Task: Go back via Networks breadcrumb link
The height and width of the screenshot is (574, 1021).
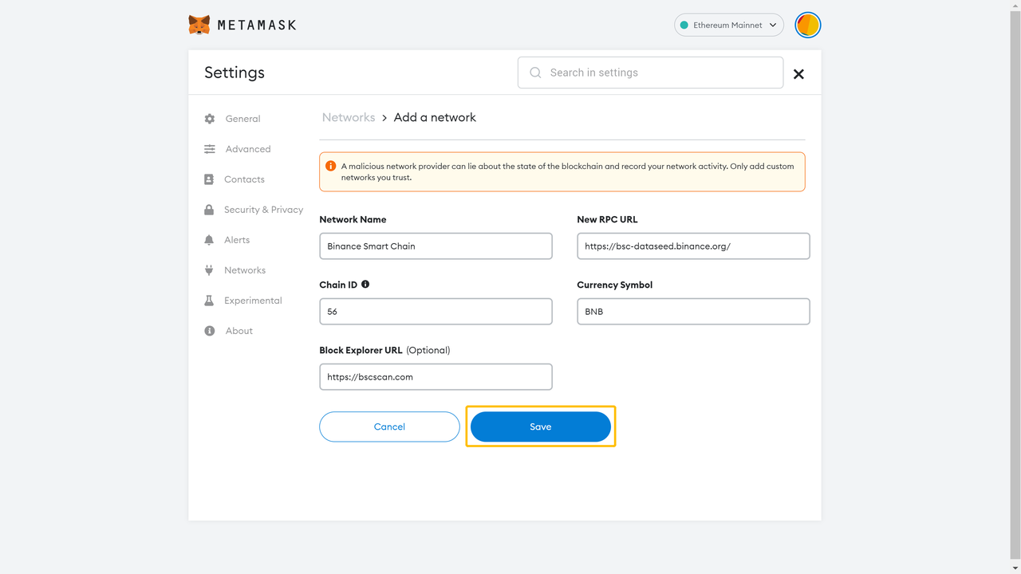Action: pos(349,117)
